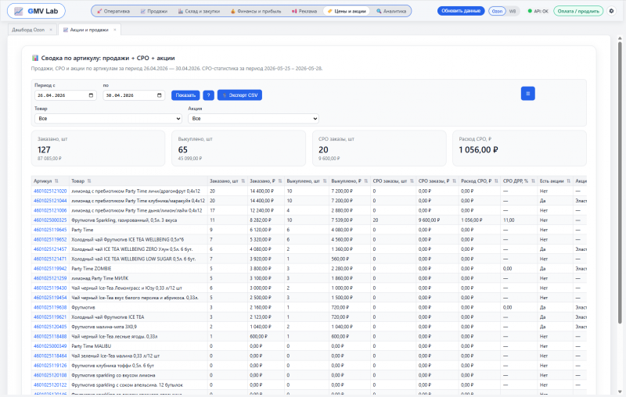Click the summary title chart icon

coord(35,58)
